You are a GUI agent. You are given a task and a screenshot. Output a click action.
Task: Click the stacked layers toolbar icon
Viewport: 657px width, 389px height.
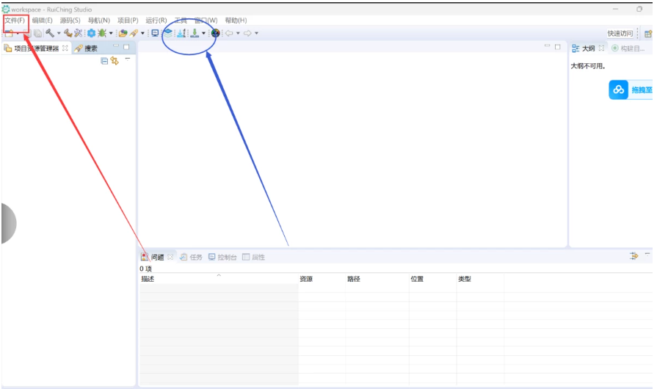(x=168, y=33)
